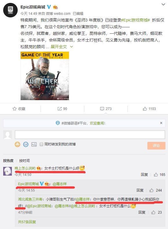Screen dimensions: 168x229
Task: Click the comment icon showing 273
Action: [106, 109]
